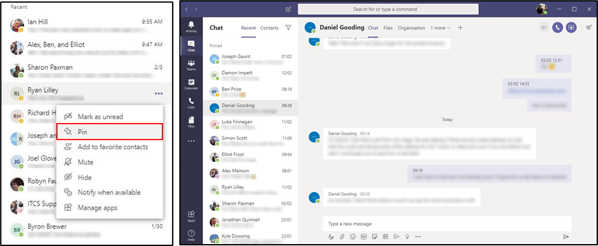Open Files in the Teams sidebar

[191, 122]
